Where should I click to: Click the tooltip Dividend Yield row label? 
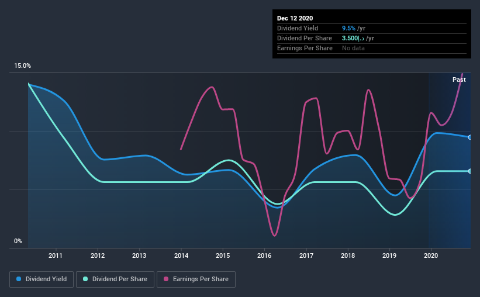298,28
